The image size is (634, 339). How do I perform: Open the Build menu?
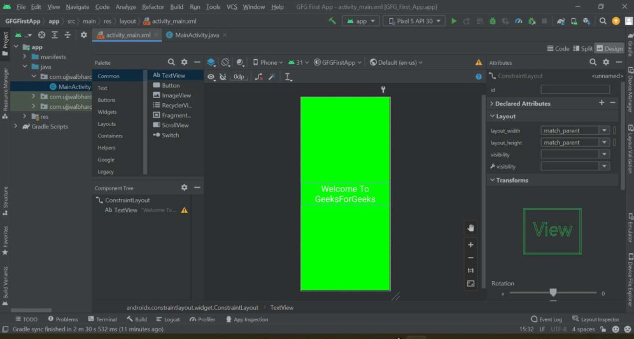176,7
